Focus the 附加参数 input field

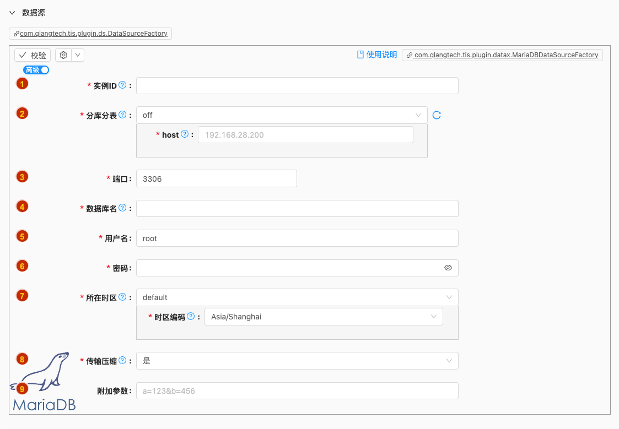(x=297, y=391)
